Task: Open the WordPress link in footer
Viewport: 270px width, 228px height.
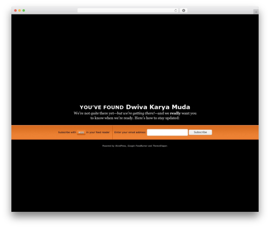Action: coord(120,146)
